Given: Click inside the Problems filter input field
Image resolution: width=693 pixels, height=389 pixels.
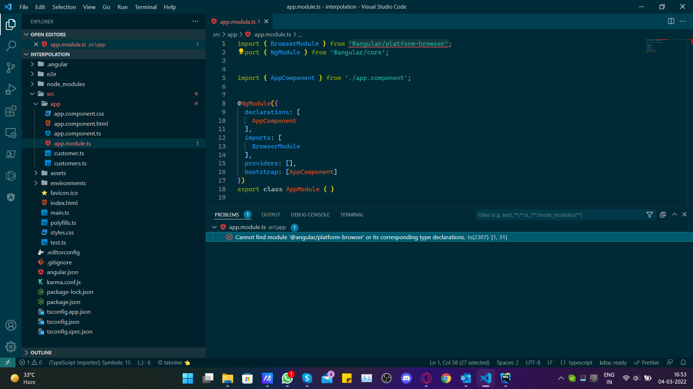Looking at the screenshot, I should (559, 214).
